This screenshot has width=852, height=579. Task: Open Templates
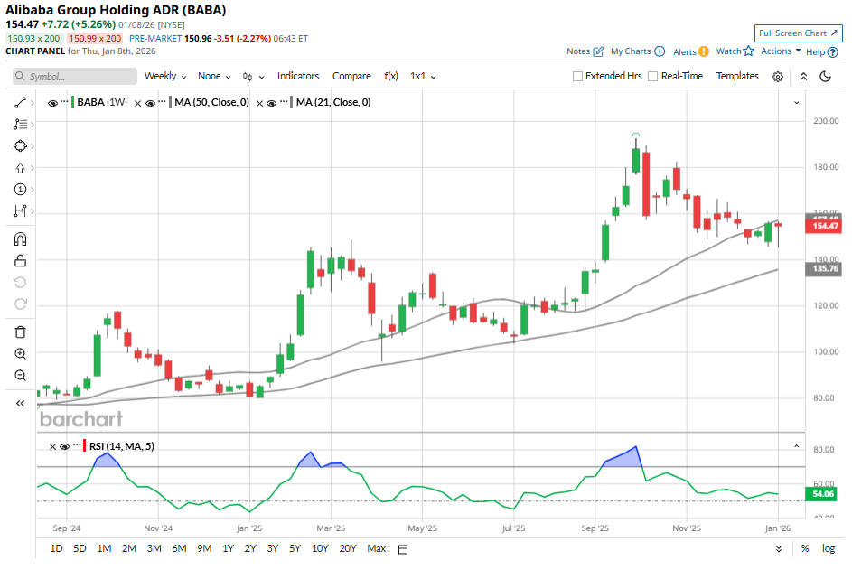[737, 77]
